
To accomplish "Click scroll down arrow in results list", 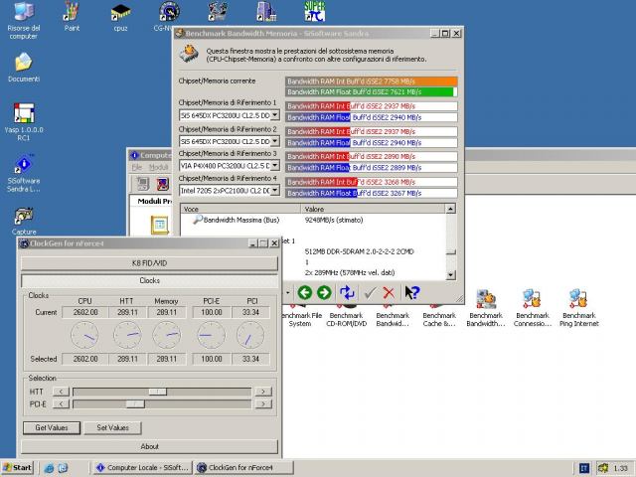I will pos(450,275).
